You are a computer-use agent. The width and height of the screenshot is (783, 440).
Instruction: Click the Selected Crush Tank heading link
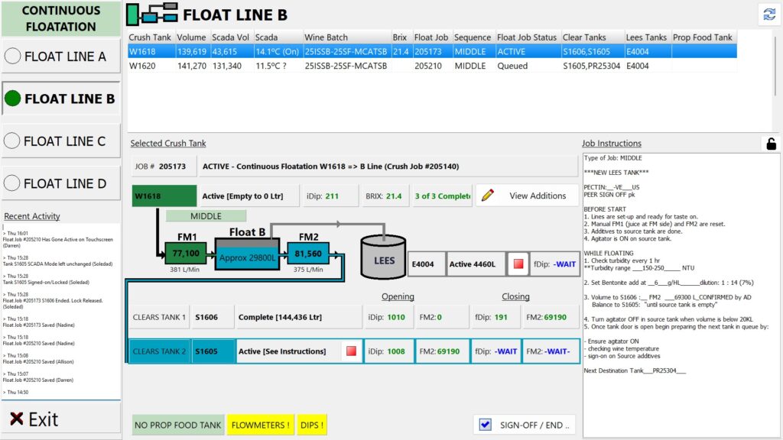point(167,143)
